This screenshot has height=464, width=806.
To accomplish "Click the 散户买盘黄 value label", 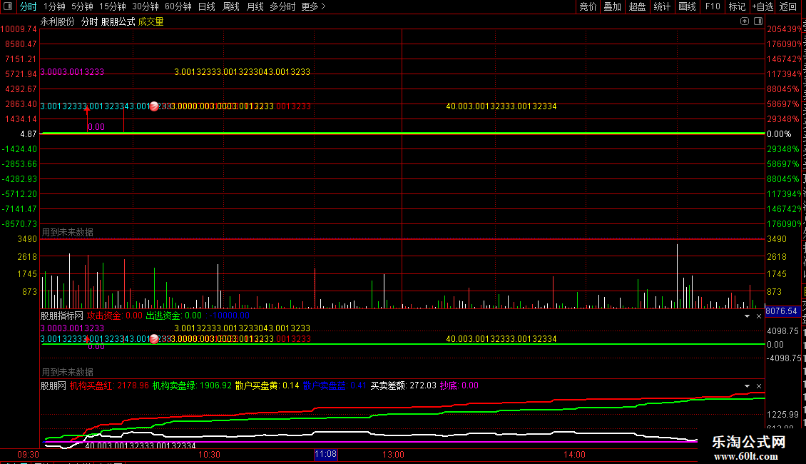I will click(x=267, y=385).
